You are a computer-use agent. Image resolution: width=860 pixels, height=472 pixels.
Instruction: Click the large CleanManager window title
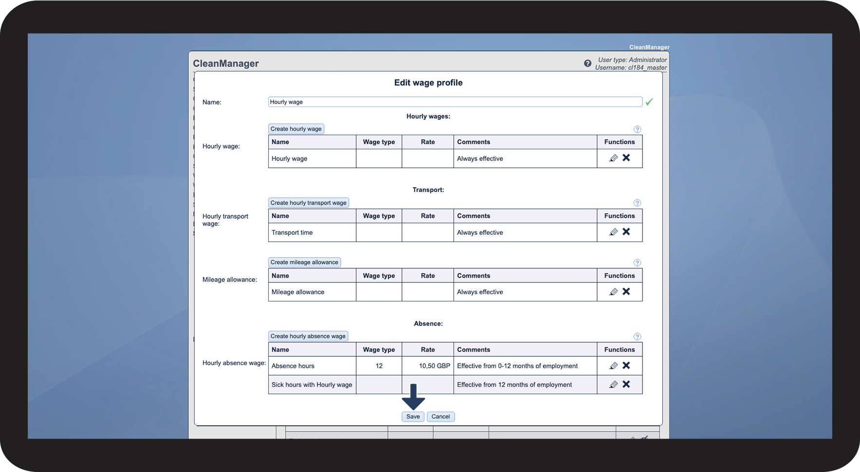click(226, 64)
